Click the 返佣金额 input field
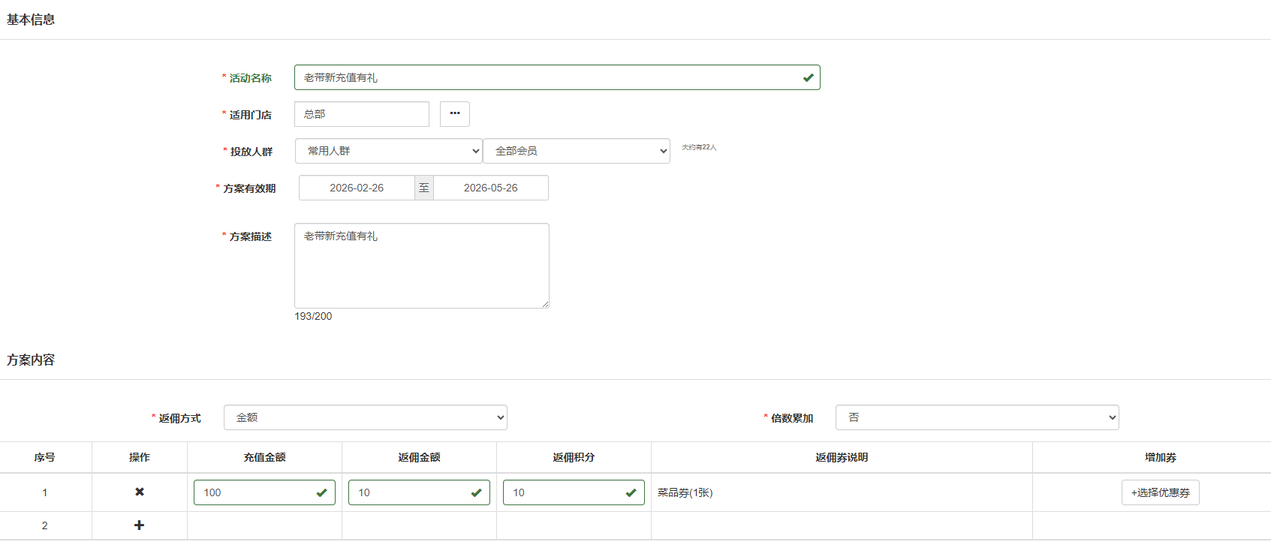 [x=410, y=492]
